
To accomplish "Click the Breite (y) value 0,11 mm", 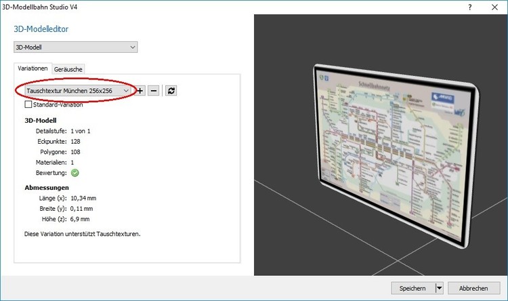I will pyautogui.click(x=82, y=209).
